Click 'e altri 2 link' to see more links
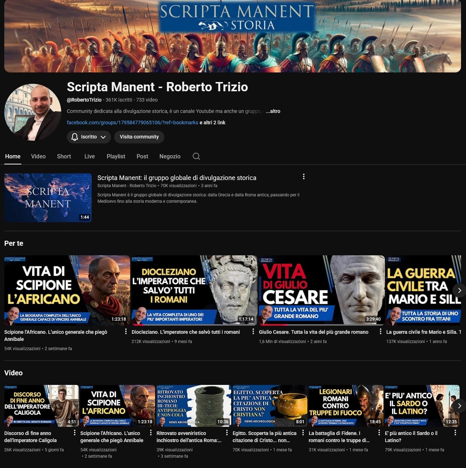Image resolution: width=466 pixels, height=468 pixels. tap(213, 122)
